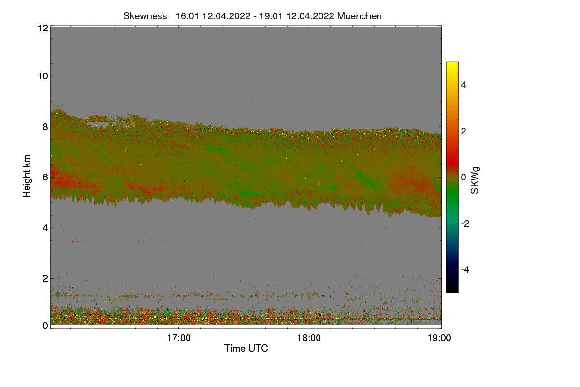Click the 'Height km' y-axis label

pos(27,176)
